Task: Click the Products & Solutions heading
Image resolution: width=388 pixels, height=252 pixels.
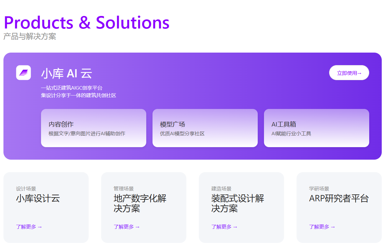Action: (86, 23)
